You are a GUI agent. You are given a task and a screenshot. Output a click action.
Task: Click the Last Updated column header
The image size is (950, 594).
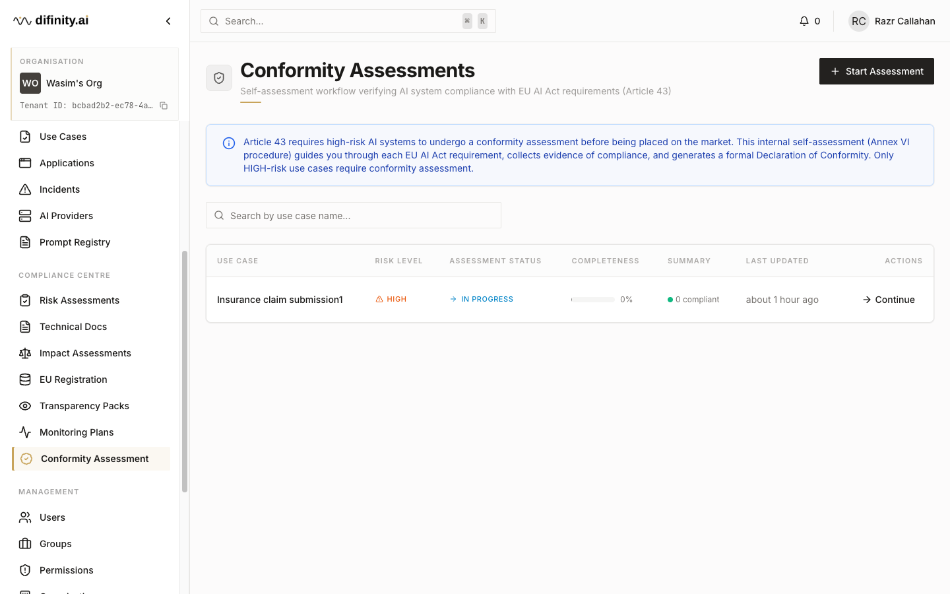point(777,261)
